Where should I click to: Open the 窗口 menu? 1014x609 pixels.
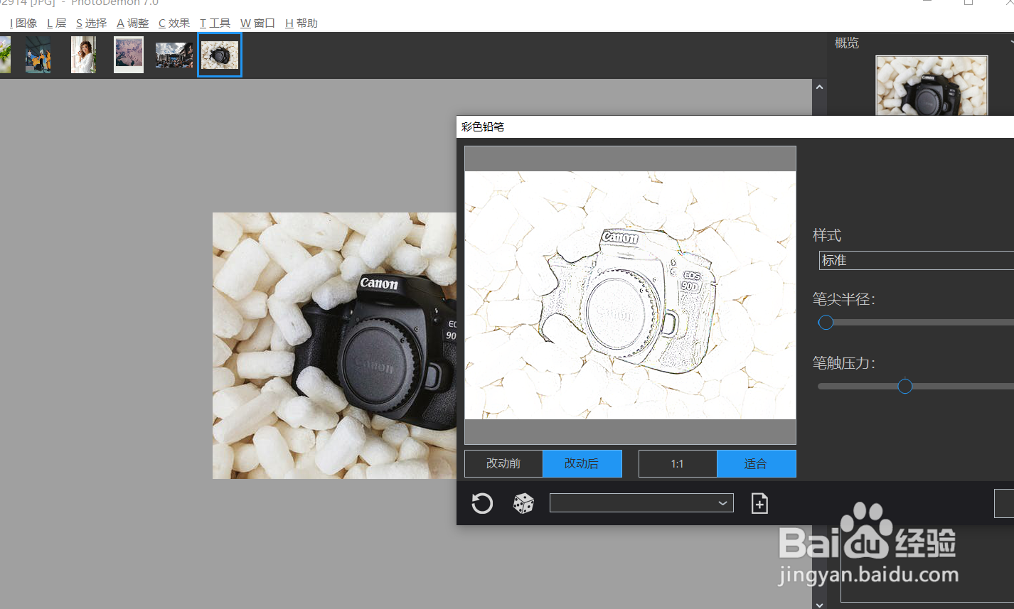[257, 23]
